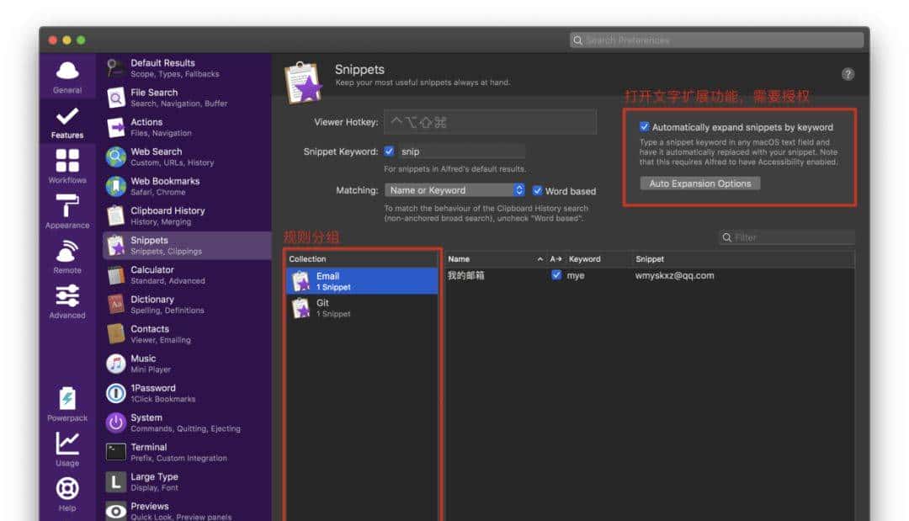Select Web Search in the features list

(156, 157)
